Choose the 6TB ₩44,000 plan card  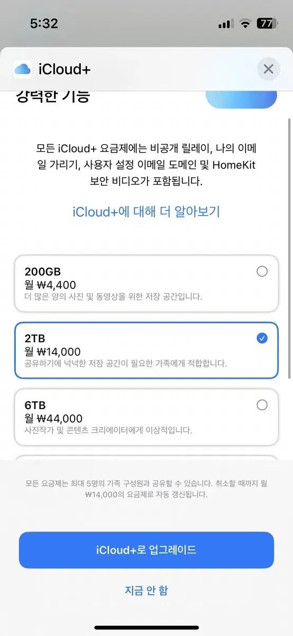click(x=146, y=417)
